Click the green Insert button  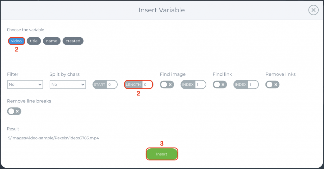coord(162,154)
